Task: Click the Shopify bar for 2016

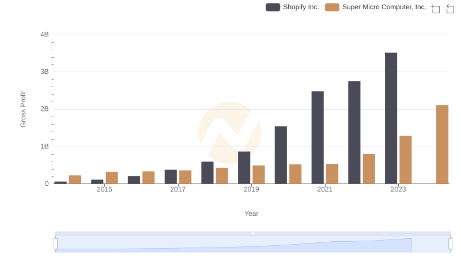Action: [x=134, y=180]
